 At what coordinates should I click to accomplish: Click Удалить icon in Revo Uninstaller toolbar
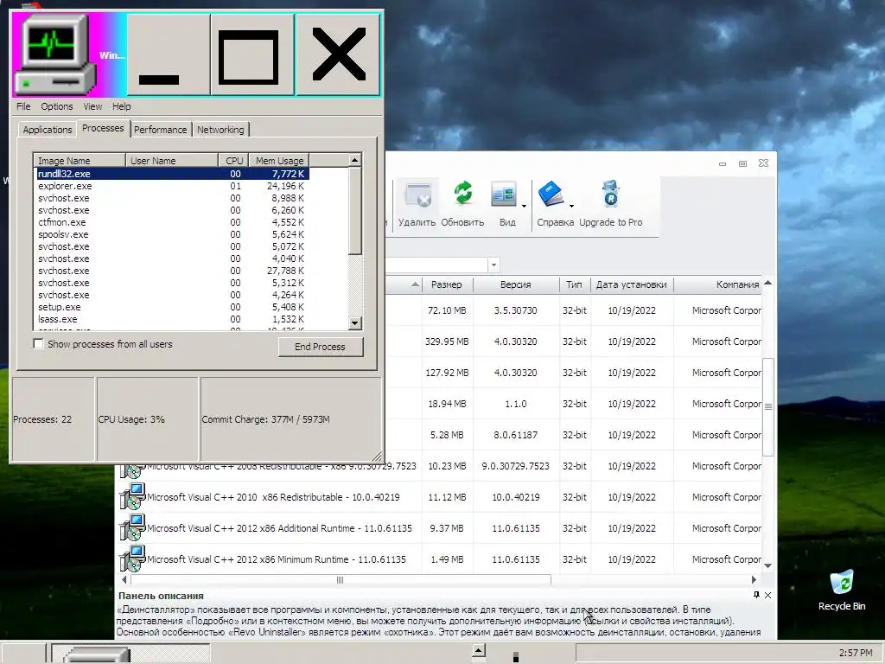(418, 195)
